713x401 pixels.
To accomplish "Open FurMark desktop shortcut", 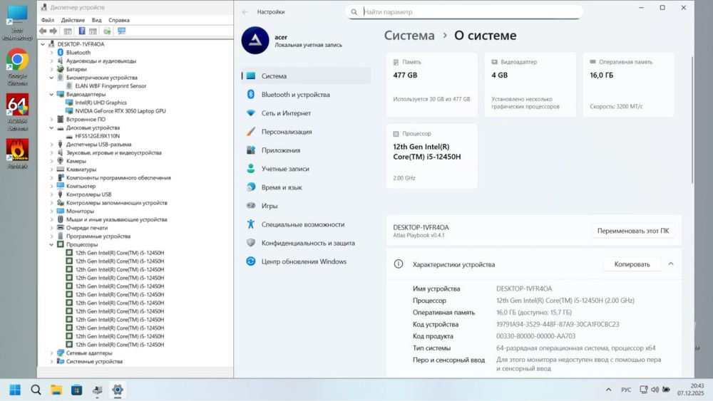I will coord(17,154).
